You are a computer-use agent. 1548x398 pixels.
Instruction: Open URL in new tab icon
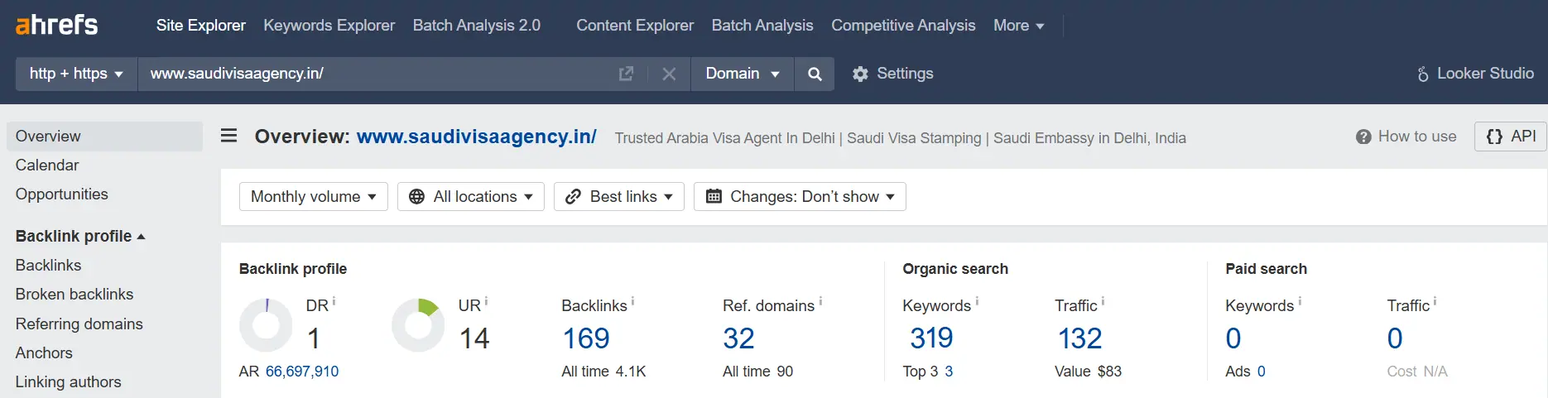pos(627,74)
